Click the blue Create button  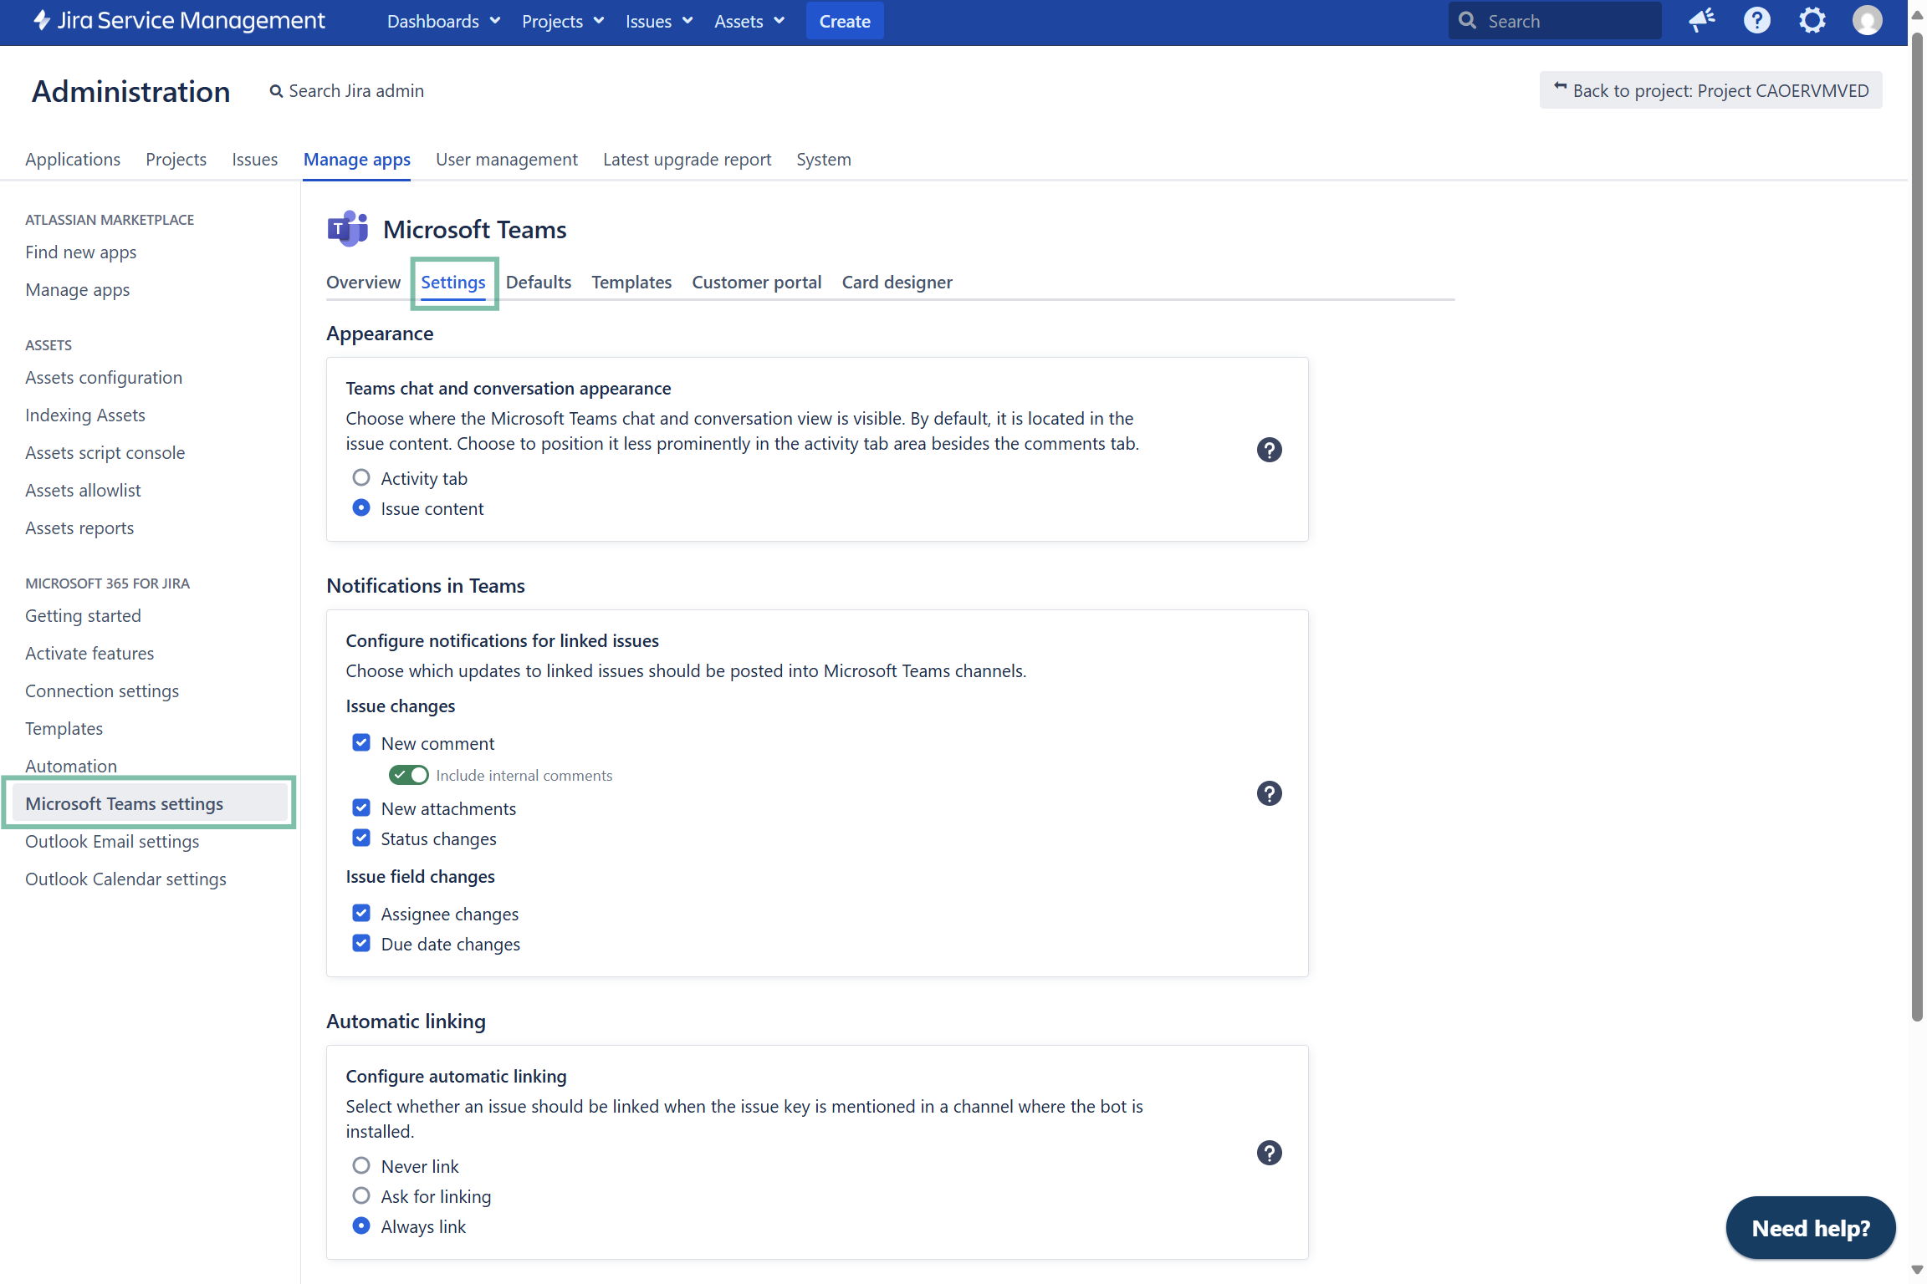(844, 21)
